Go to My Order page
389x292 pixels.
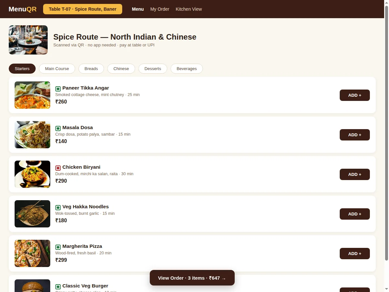coord(160,9)
